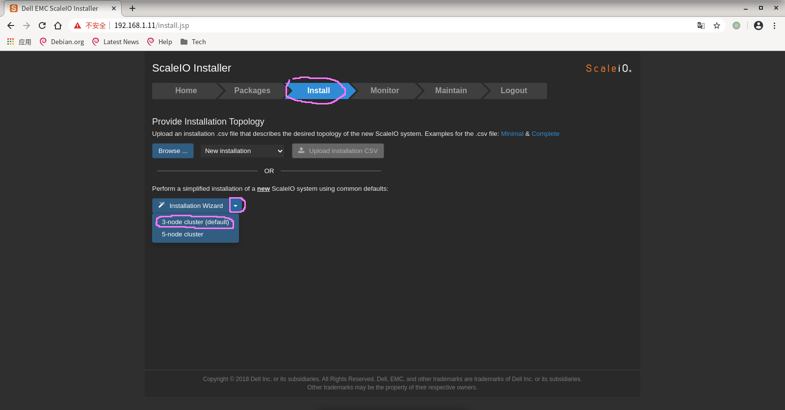Screen dimensions: 785x410
Task: Click the address bar URL
Action: point(152,26)
